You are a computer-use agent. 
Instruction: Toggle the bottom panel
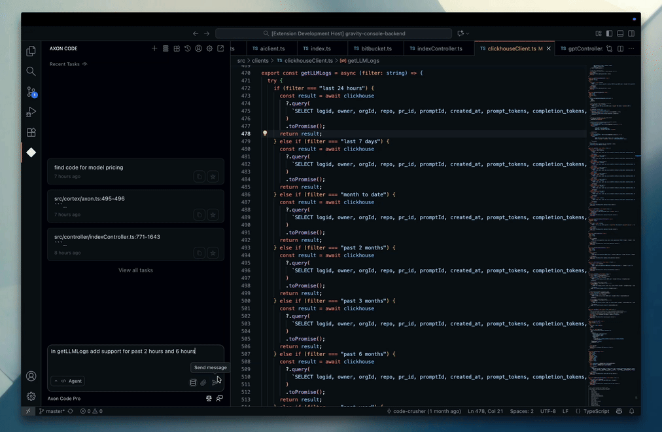[x=620, y=33]
